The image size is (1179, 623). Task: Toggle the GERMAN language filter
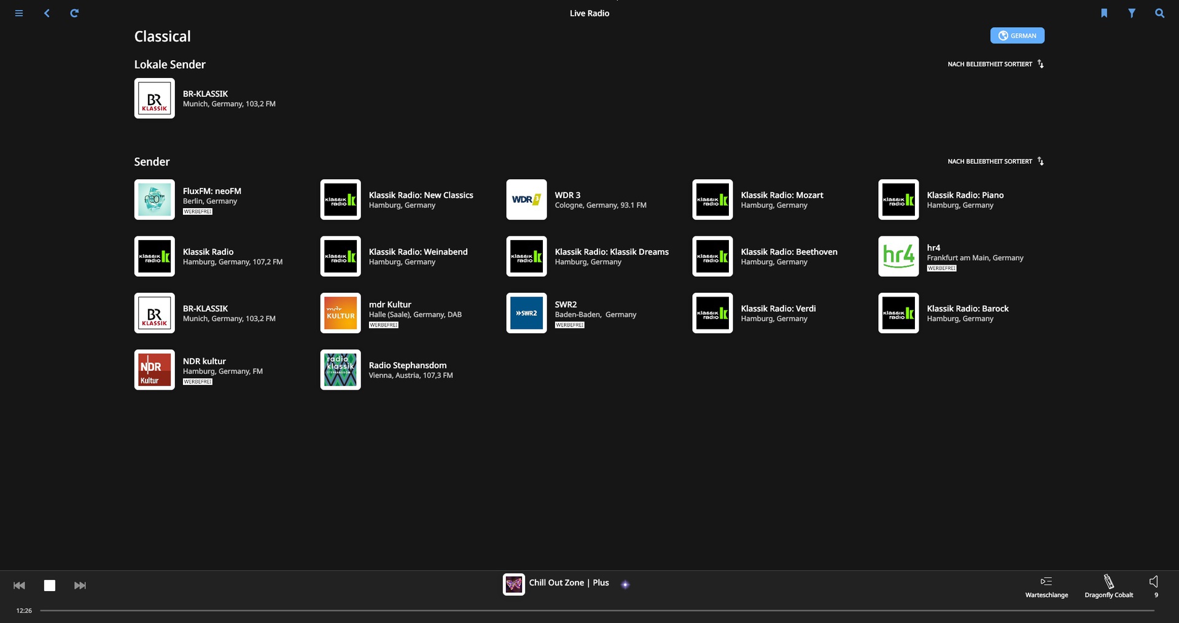tap(1017, 36)
